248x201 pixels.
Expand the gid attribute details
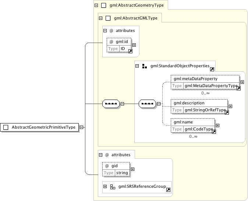point(132,169)
